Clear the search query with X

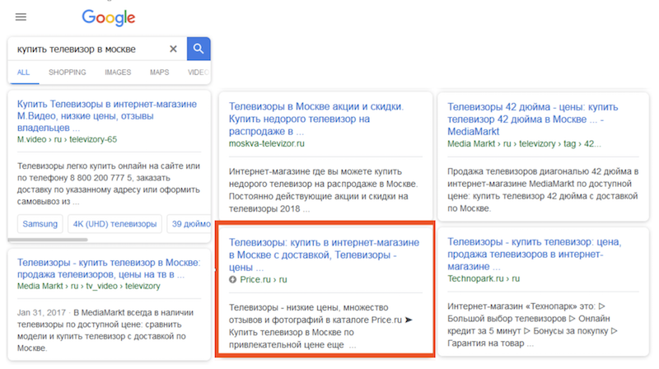click(x=173, y=49)
